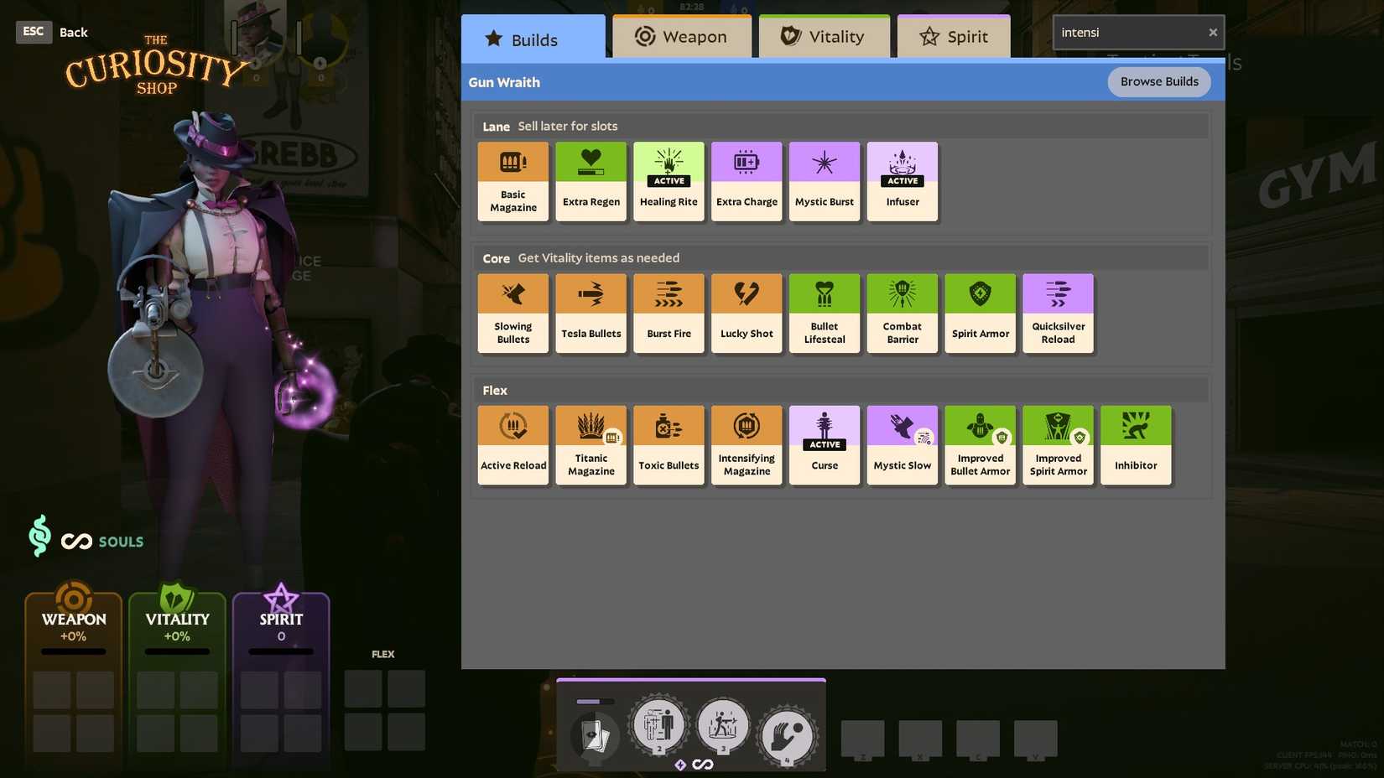Select the Lucky Shot item
Image resolution: width=1384 pixels, height=778 pixels.
(x=747, y=313)
